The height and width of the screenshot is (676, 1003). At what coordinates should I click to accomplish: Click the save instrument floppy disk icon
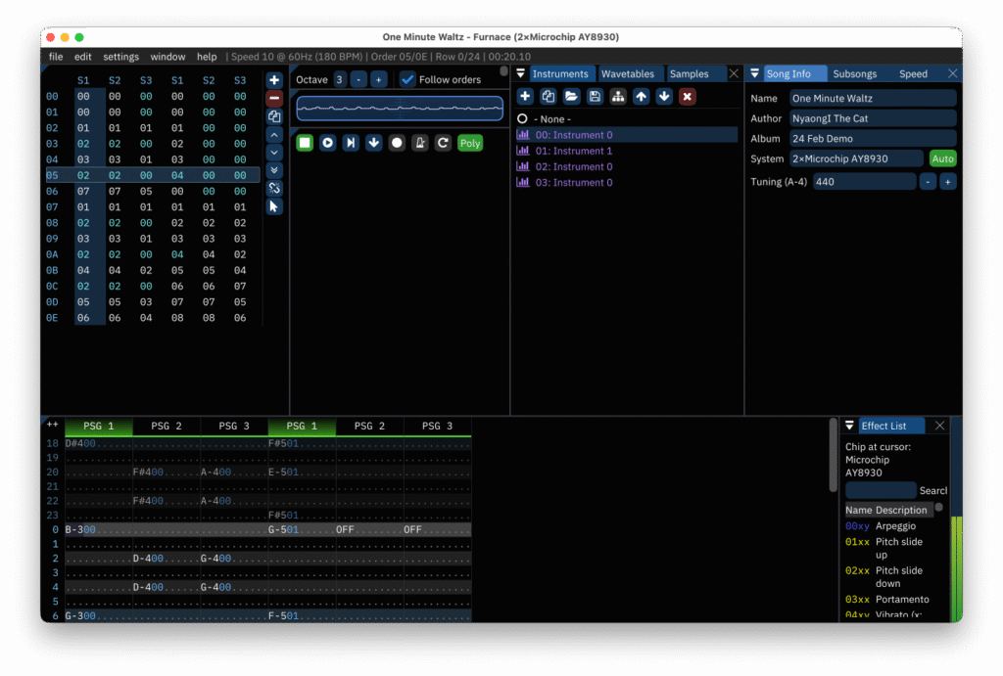595,96
